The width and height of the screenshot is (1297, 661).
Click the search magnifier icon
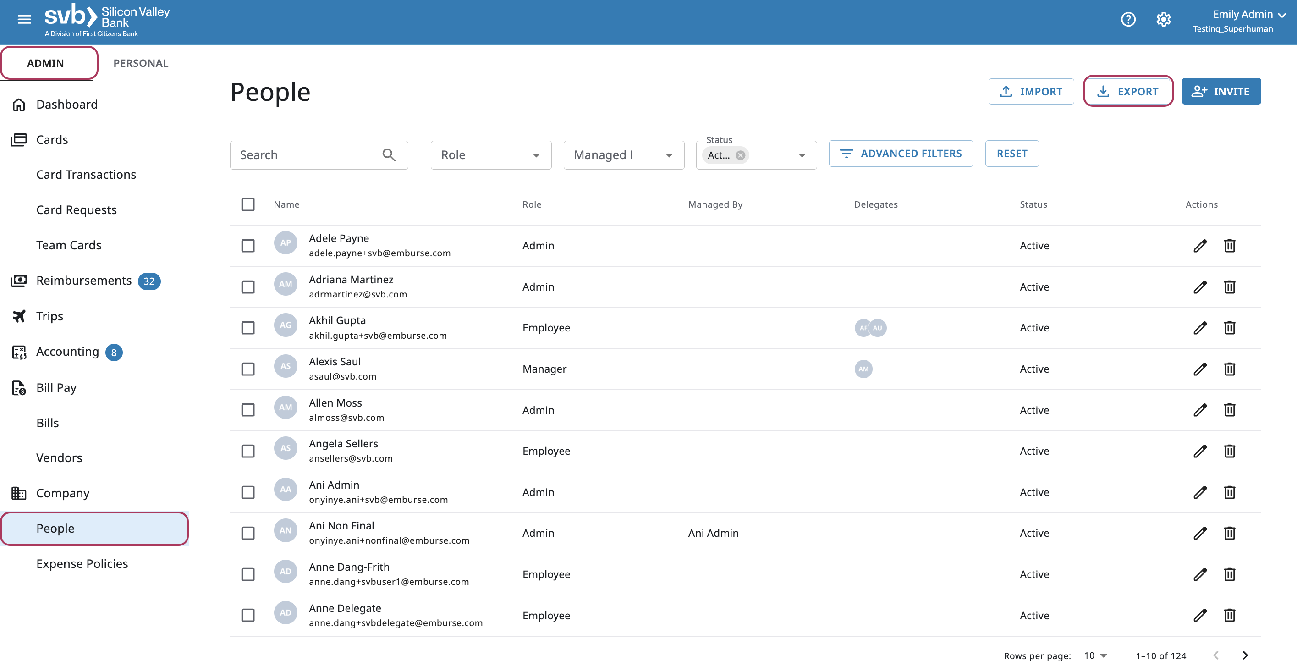point(389,154)
